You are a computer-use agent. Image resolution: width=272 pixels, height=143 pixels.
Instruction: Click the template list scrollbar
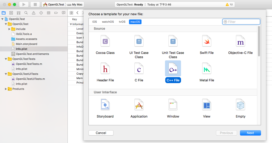pos(259,41)
